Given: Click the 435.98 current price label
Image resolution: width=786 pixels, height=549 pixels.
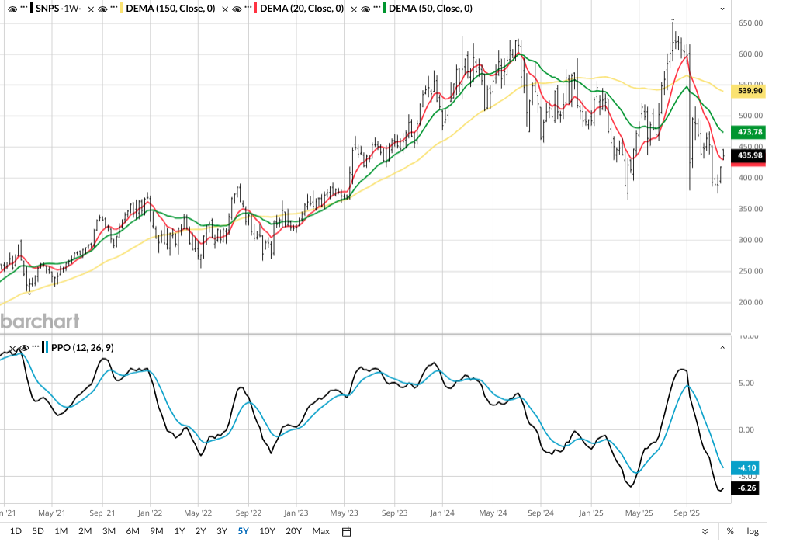Looking at the screenshot, I should 750,156.
